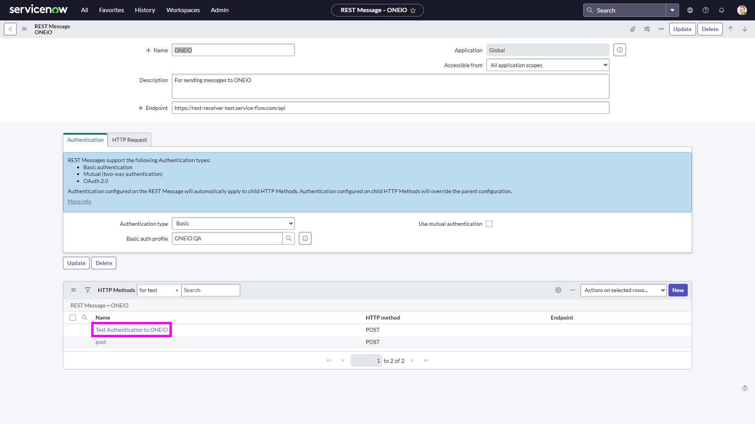Click the page number field
755x424 pixels.
[366, 360]
